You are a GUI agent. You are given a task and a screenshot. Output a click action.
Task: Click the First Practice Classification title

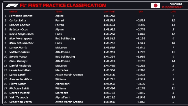pyautogui.click(x=63, y=6)
